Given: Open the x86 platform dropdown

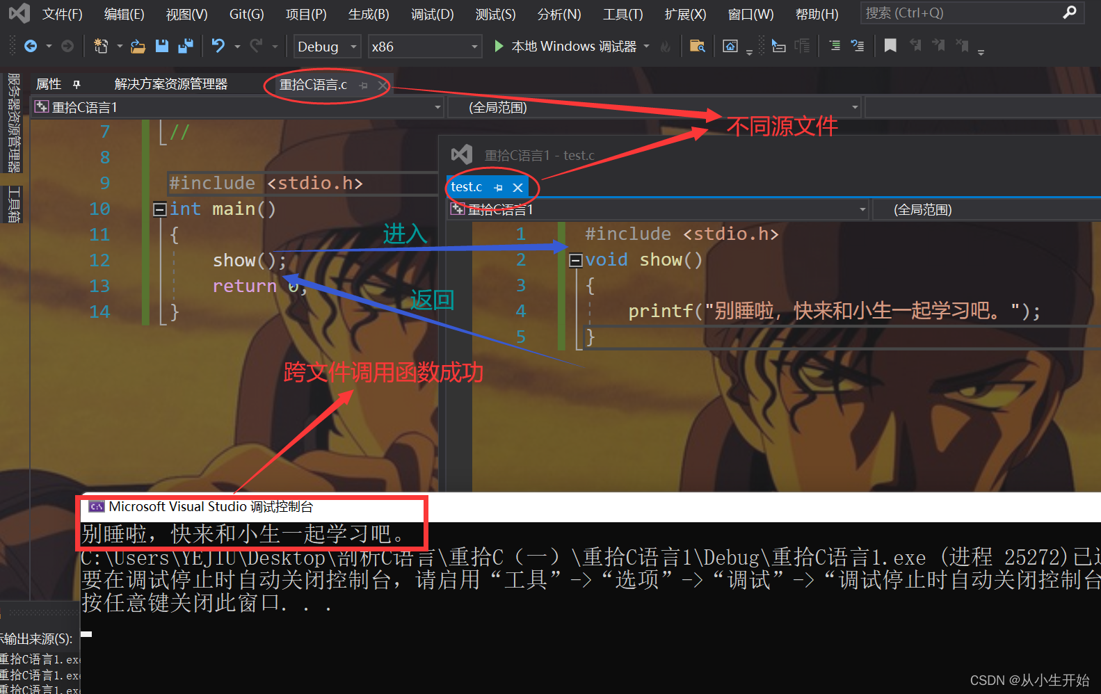Looking at the screenshot, I should pos(425,47).
